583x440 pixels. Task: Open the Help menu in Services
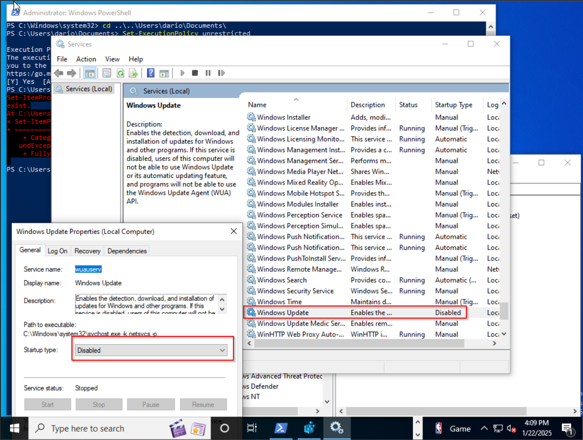click(136, 59)
